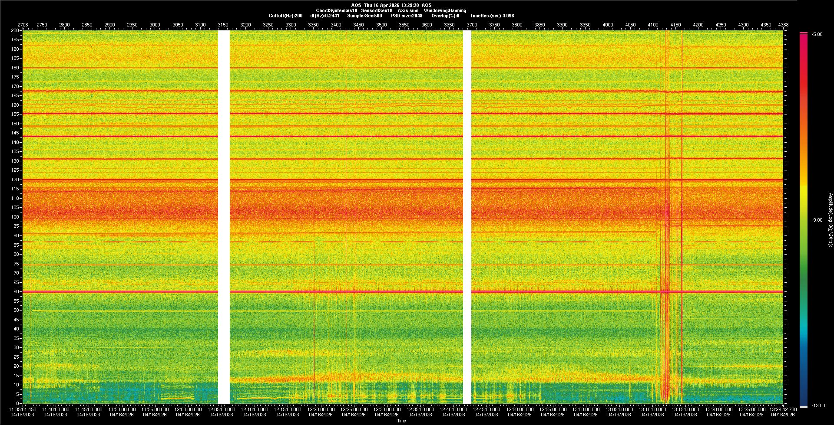
Task: Click the first white data gap
Action: (223, 217)
